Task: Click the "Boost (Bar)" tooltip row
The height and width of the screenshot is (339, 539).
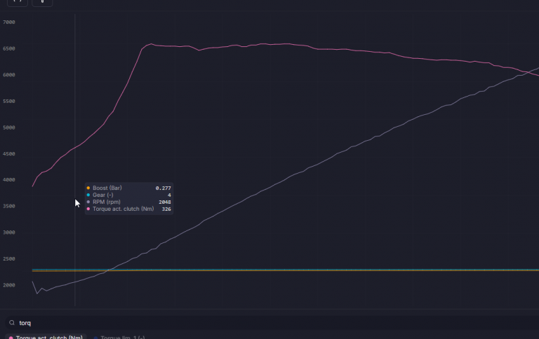Action: point(129,188)
